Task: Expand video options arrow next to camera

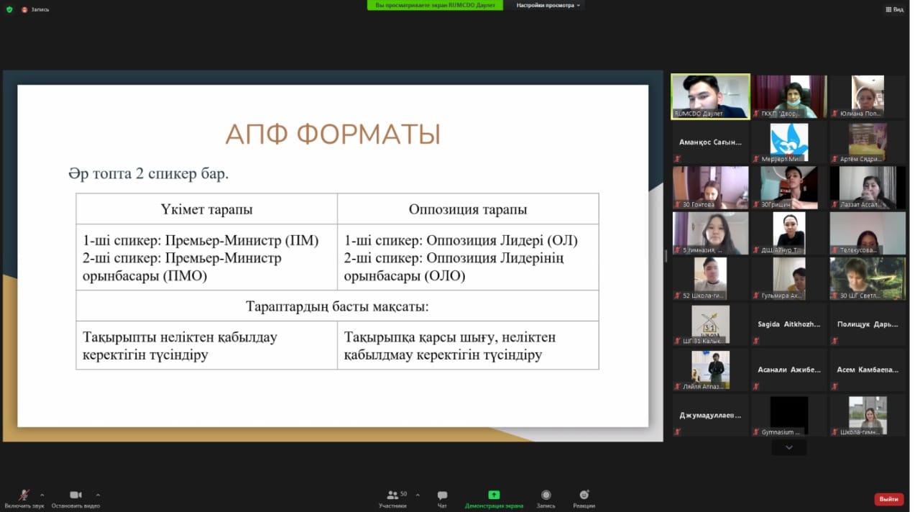Action: (x=98, y=495)
